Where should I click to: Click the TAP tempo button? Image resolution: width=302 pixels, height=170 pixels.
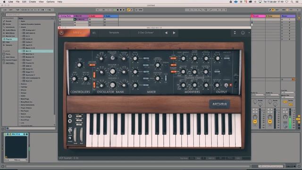point(17,10)
